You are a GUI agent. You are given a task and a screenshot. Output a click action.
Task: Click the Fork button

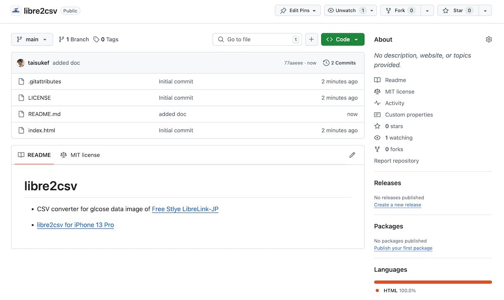(x=400, y=11)
